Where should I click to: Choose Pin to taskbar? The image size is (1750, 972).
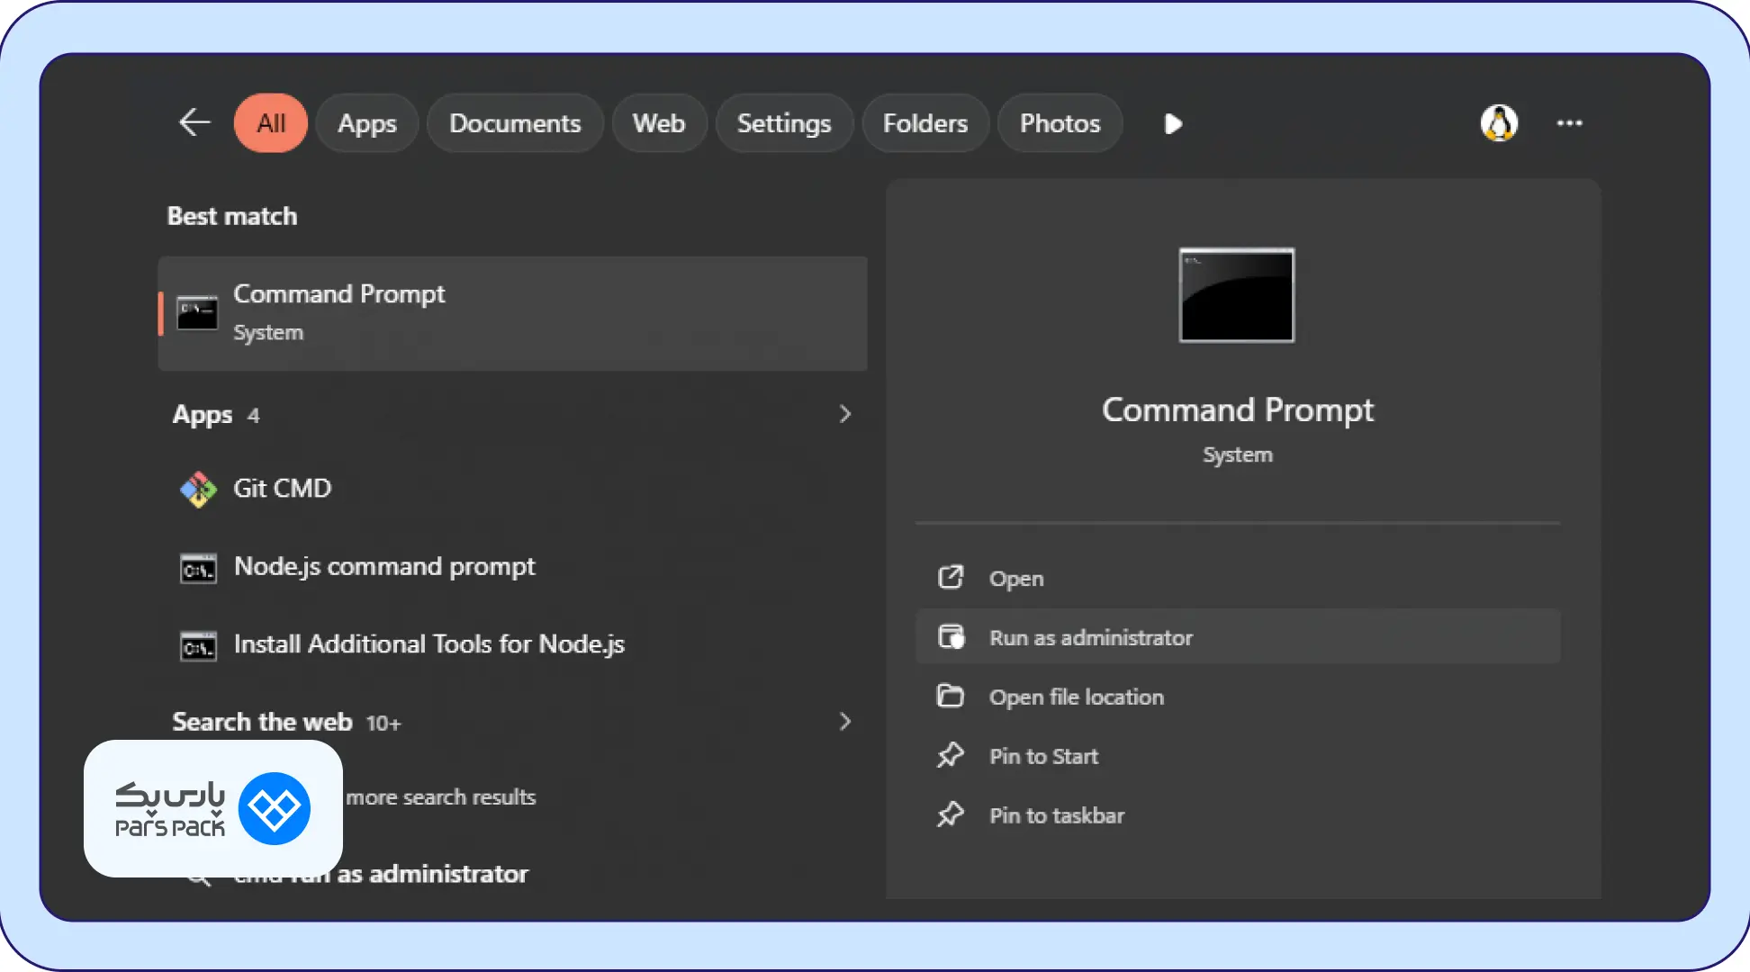click(x=1238, y=815)
